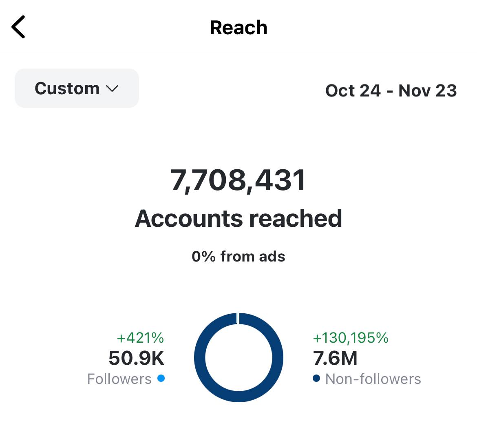Screen dimensions: 477x430
Task: Tap the 7,708,431 total count
Action: (x=238, y=180)
